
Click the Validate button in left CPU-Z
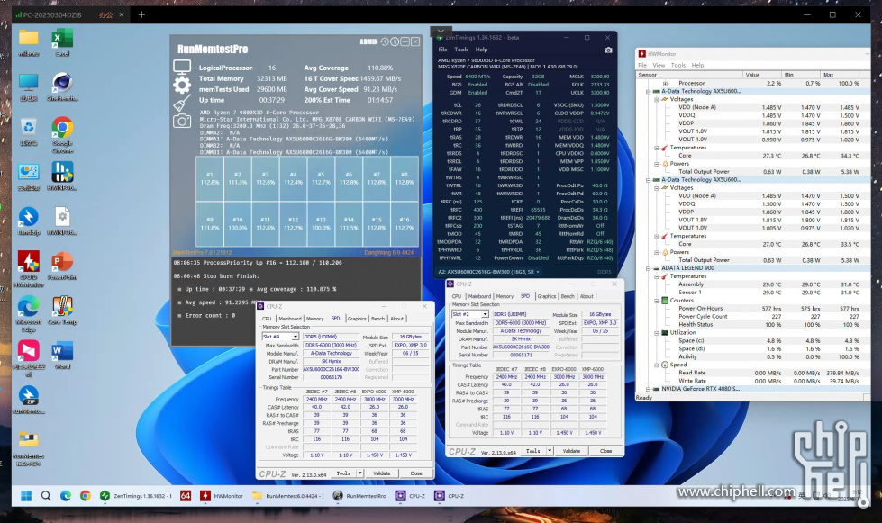tap(382, 473)
